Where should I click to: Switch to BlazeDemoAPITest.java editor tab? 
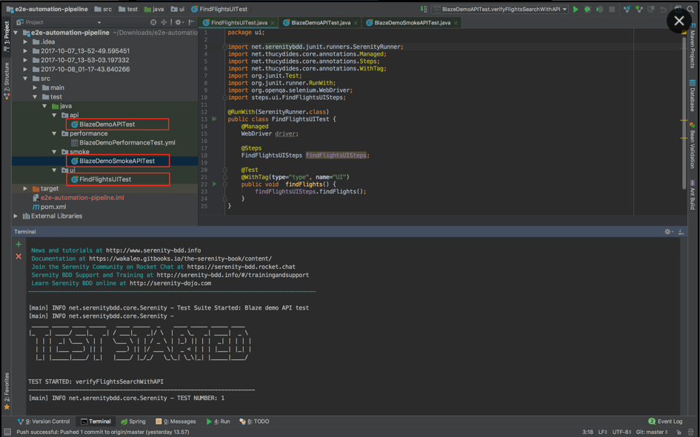pos(320,23)
